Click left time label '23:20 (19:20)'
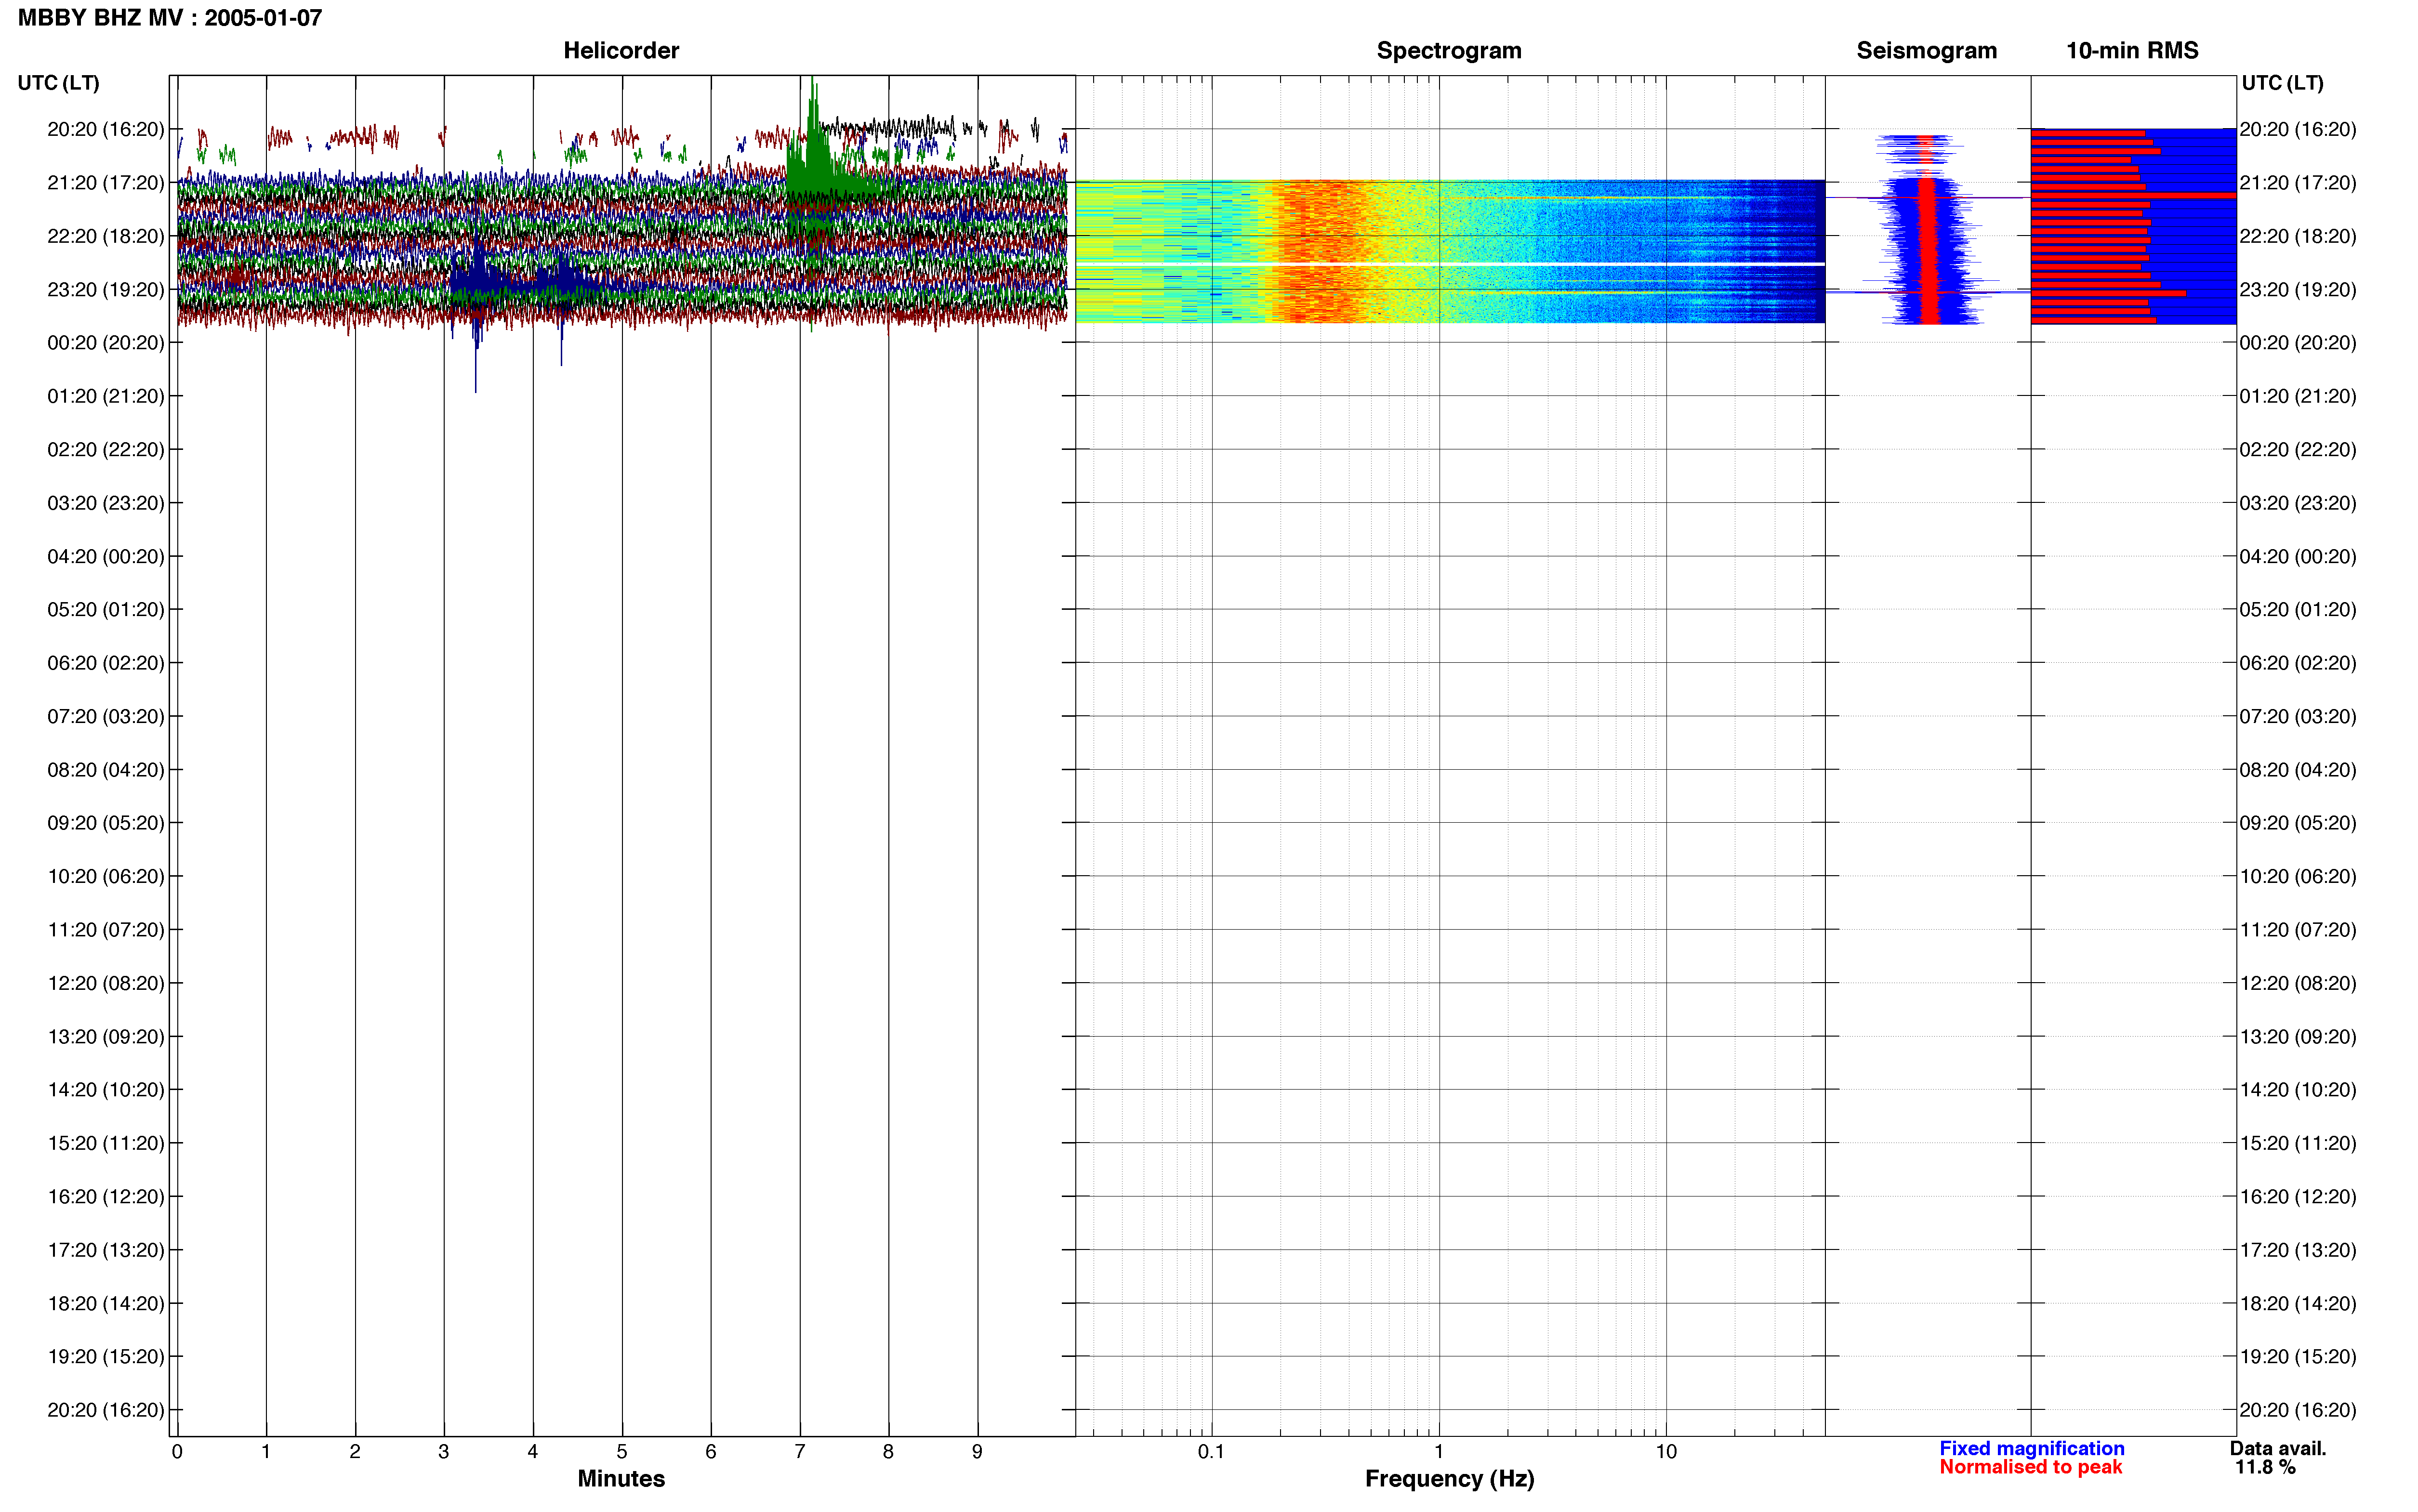The height and width of the screenshot is (1512, 2418). pos(106,290)
